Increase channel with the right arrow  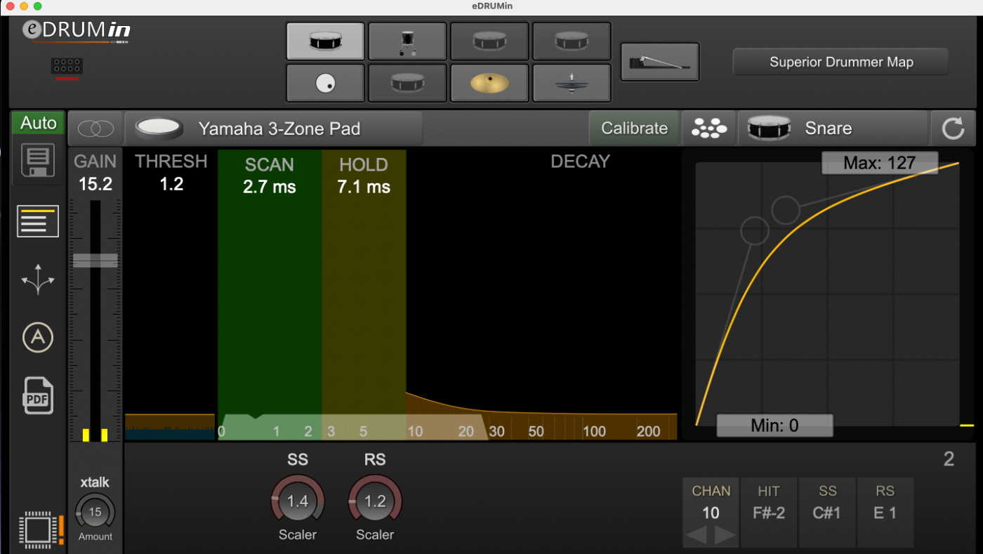[x=725, y=536]
